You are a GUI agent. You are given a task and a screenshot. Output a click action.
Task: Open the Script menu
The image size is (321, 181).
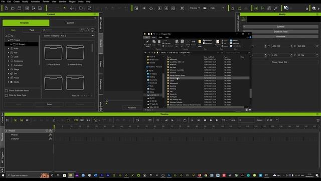pyautogui.click(x=81, y=2)
